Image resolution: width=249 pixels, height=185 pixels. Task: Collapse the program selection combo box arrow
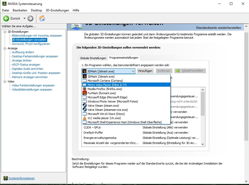[133, 71]
